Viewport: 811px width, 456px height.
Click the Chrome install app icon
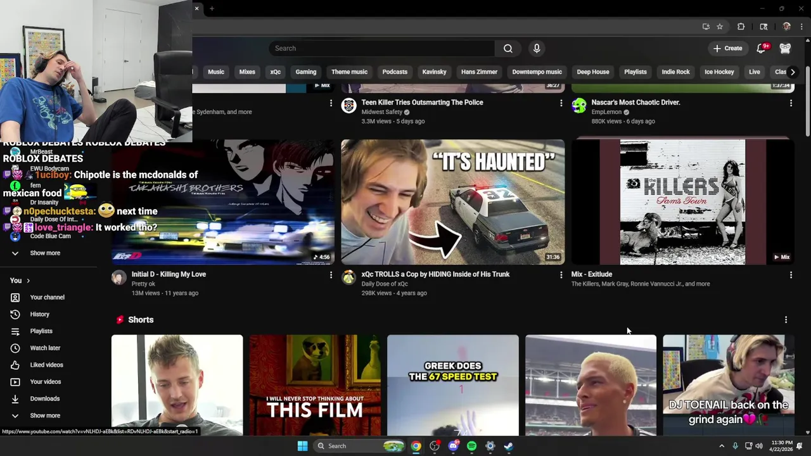[706, 27]
